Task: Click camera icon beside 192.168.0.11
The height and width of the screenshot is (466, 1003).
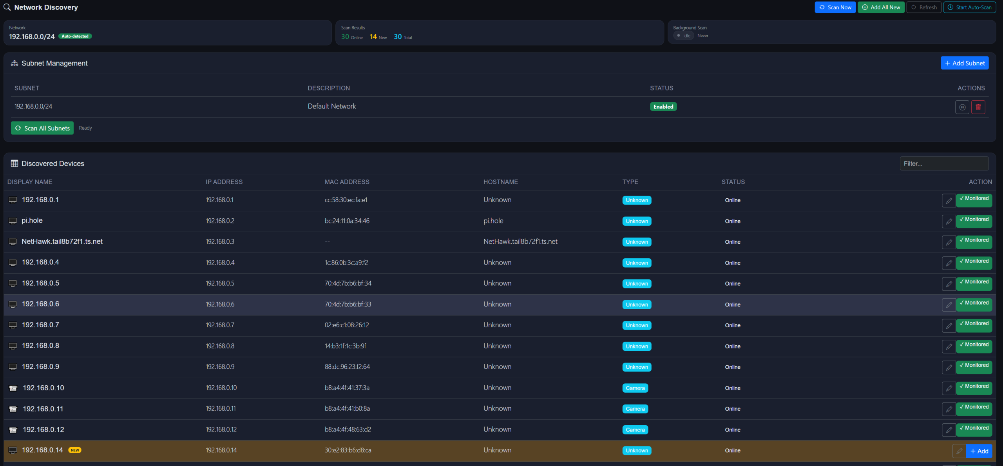Action: click(13, 409)
